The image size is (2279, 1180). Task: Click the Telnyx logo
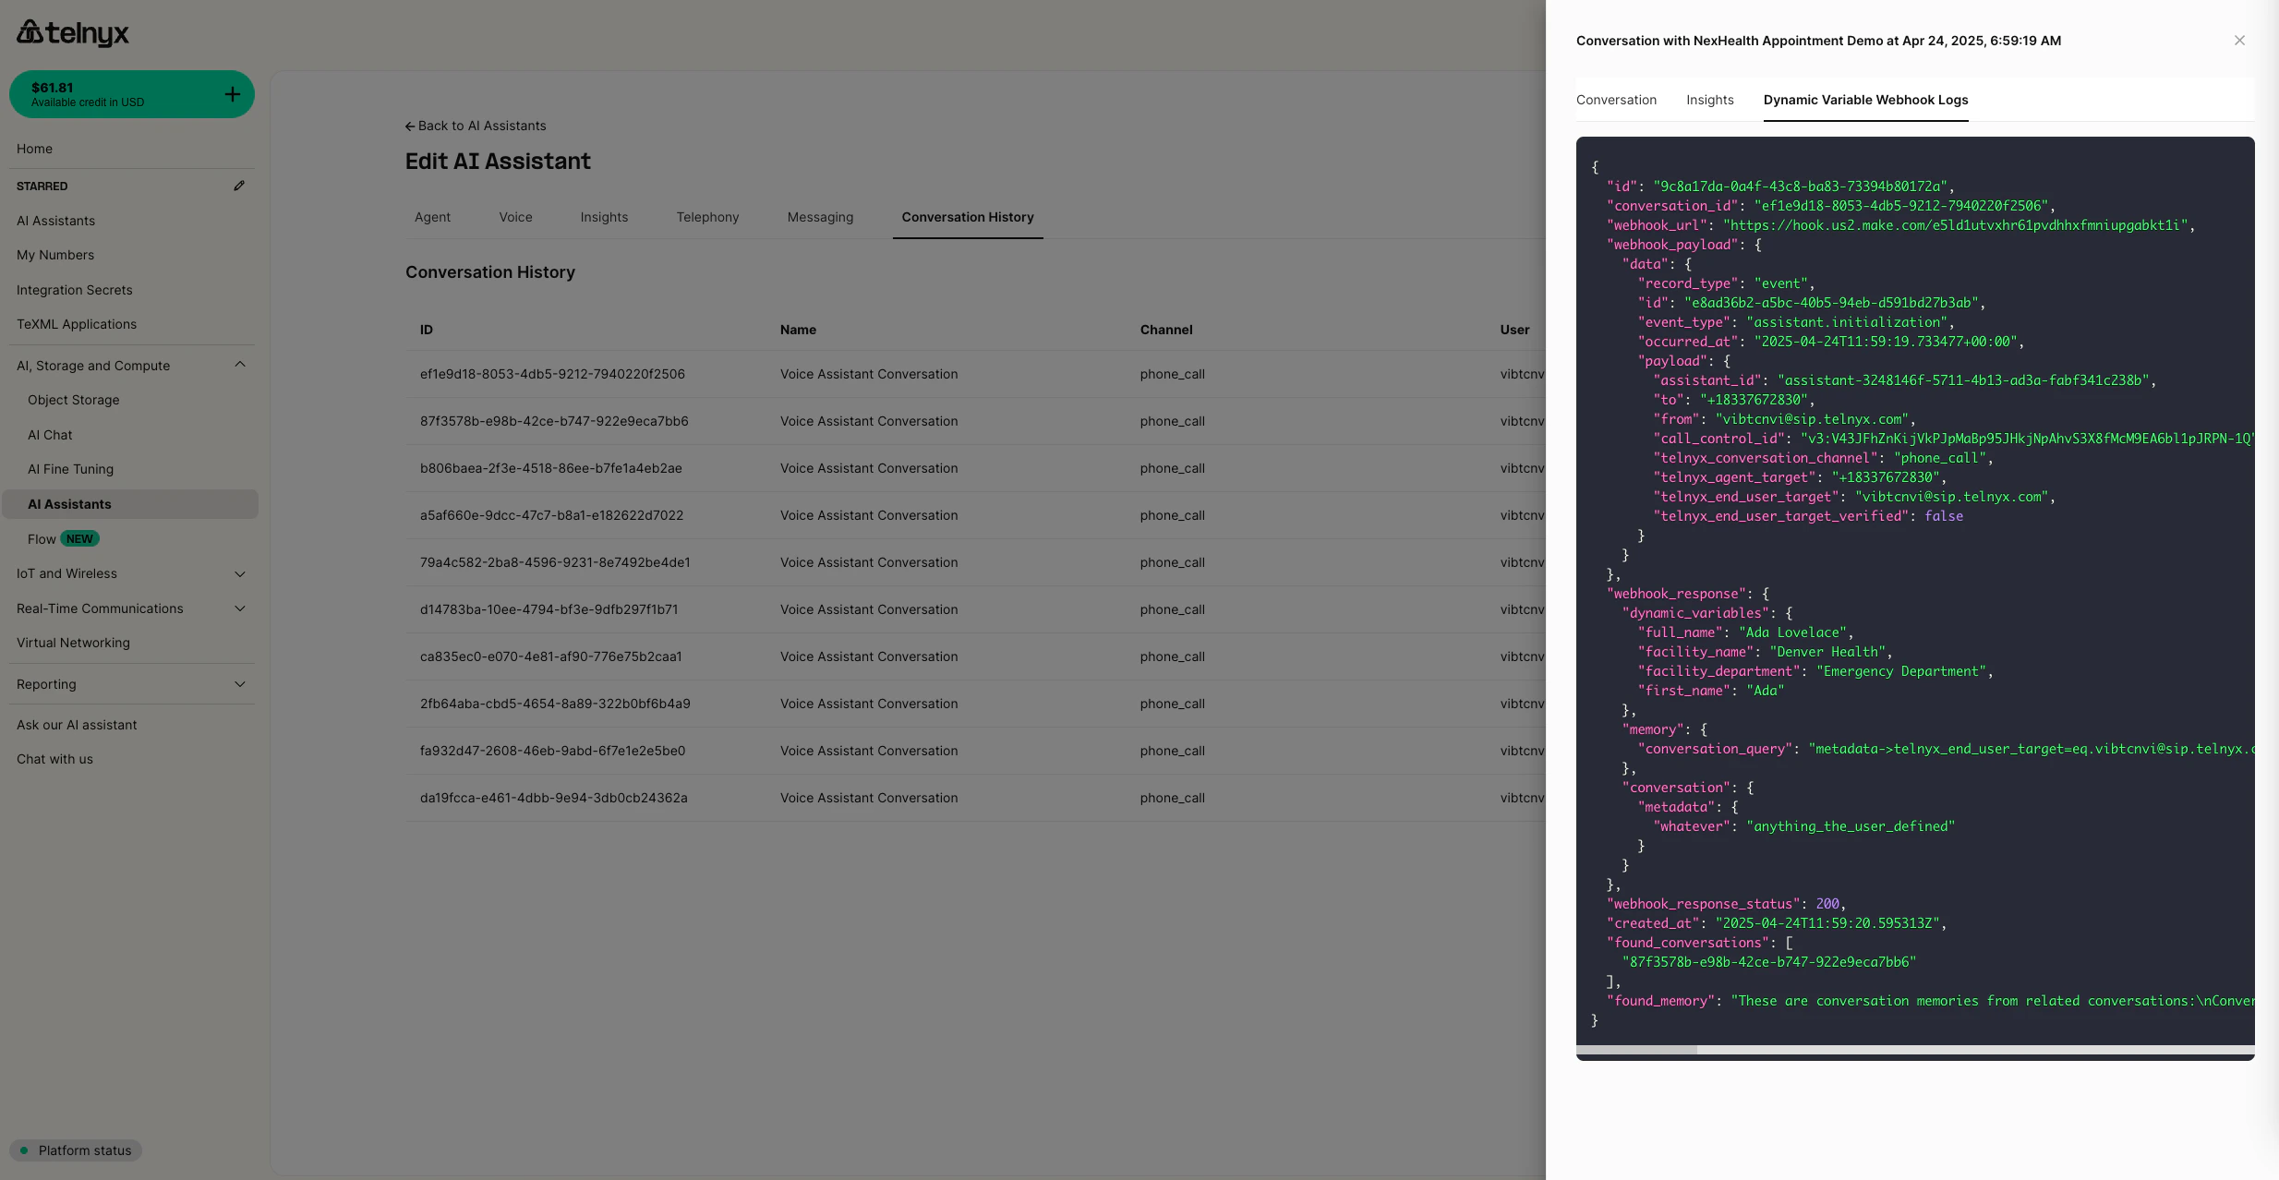[73, 32]
